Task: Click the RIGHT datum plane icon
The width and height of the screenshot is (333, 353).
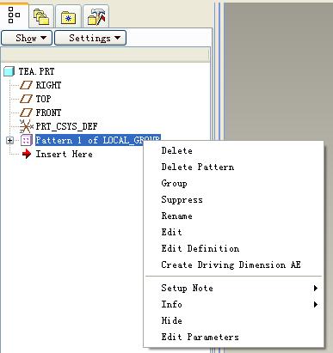Action: coord(26,85)
